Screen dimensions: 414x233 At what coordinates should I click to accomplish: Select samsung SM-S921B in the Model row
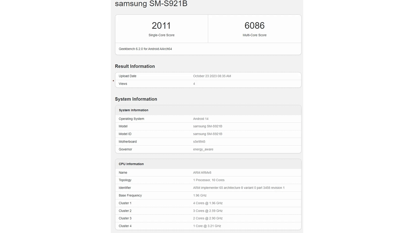tap(208, 126)
